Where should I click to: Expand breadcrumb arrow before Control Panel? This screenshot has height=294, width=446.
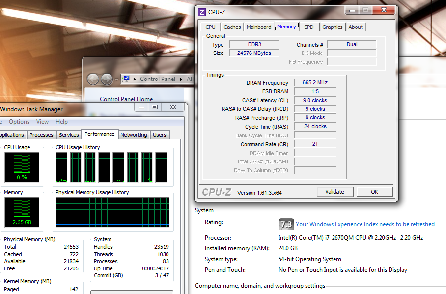pos(135,79)
